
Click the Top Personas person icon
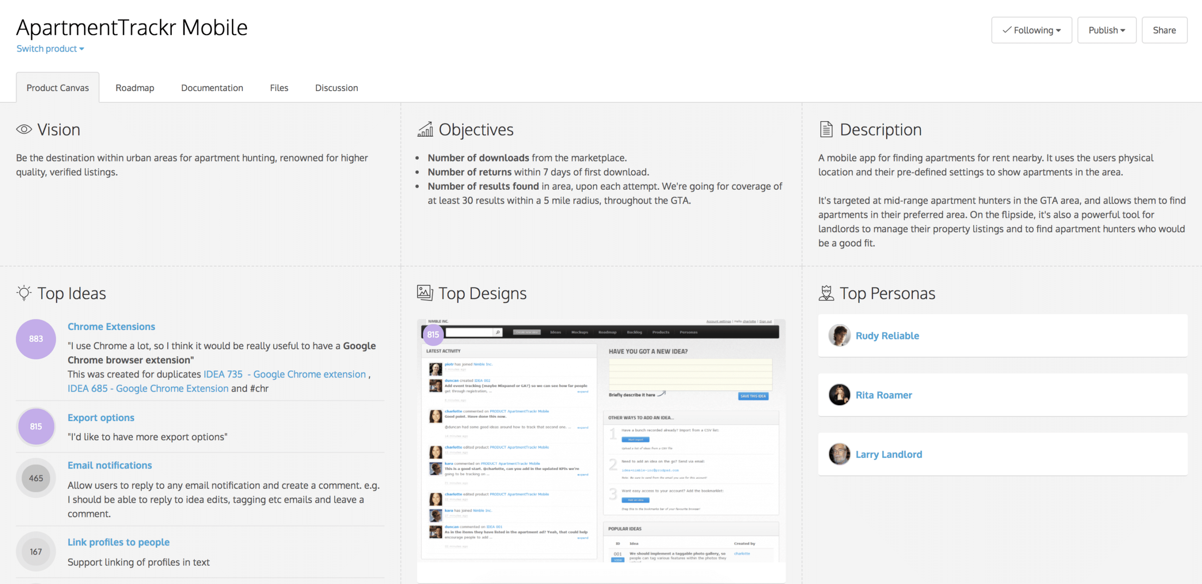(826, 293)
